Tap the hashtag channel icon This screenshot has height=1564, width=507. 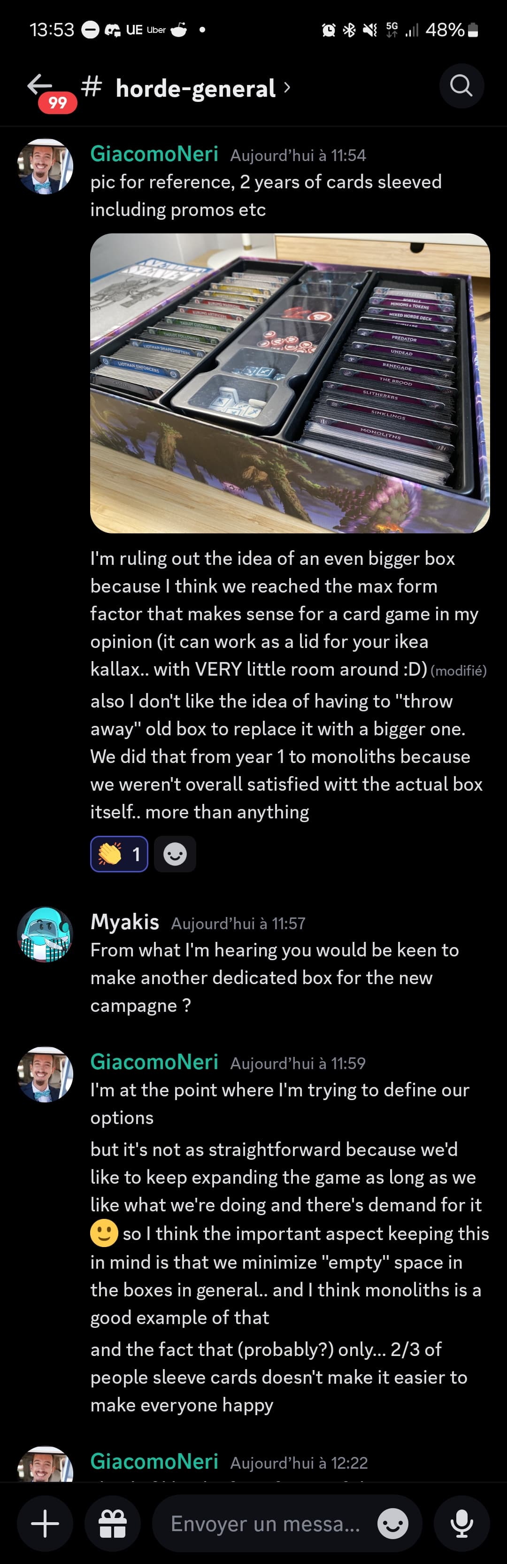click(92, 87)
